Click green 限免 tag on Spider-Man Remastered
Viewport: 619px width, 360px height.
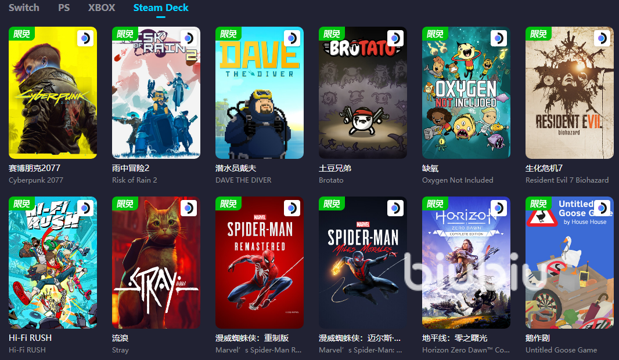coord(229,203)
